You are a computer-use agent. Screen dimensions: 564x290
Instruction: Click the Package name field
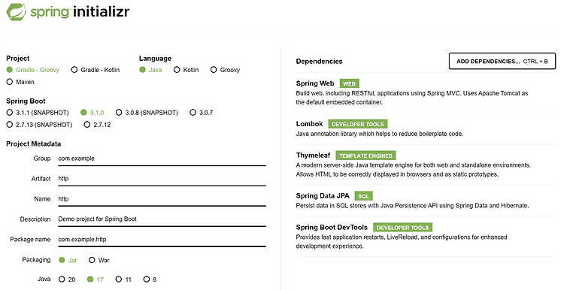coord(162,240)
